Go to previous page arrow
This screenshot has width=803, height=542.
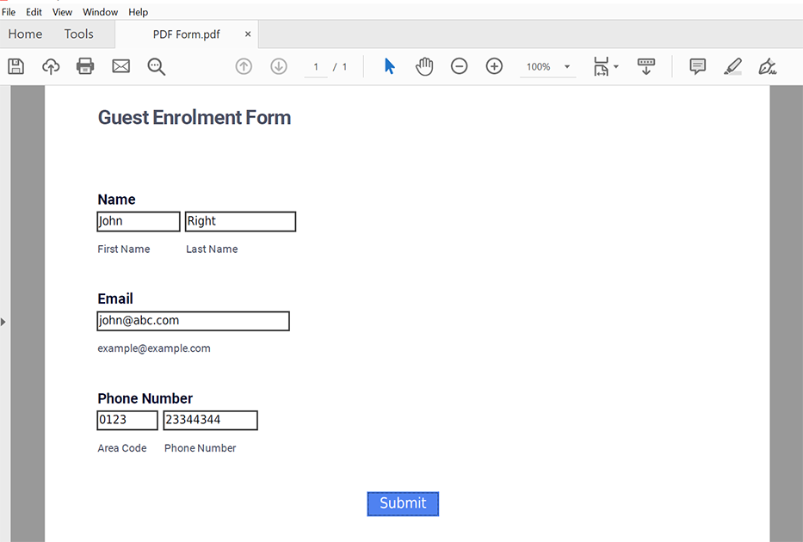click(x=244, y=66)
